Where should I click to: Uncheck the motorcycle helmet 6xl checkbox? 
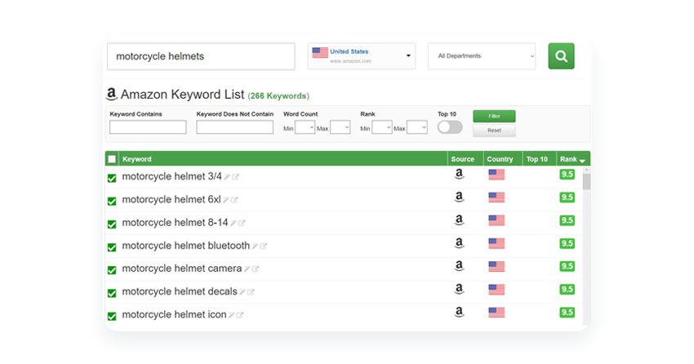tap(112, 201)
